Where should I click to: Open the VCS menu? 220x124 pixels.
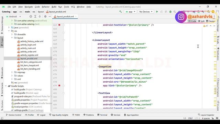[x=73, y=7]
